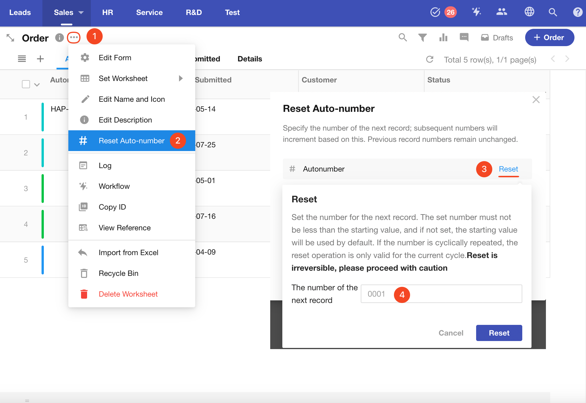The height and width of the screenshot is (403, 586).
Task: Open dropdown arrow beside select-all checkbox
Action: tap(37, 85)
